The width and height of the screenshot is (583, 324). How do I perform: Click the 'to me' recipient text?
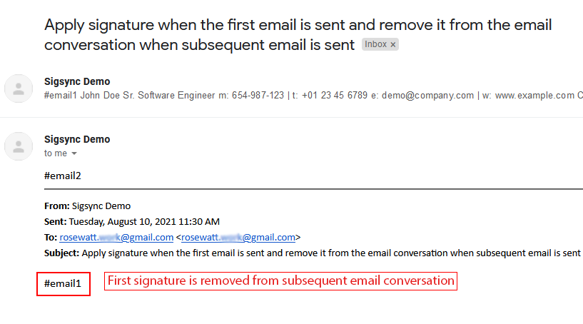pos(55,153)
